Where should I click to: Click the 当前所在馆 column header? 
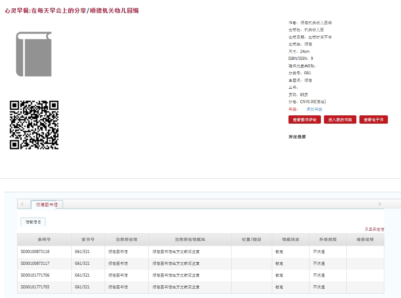[127, 240]
